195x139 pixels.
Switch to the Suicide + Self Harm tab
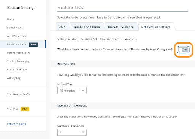click(86, 27)
